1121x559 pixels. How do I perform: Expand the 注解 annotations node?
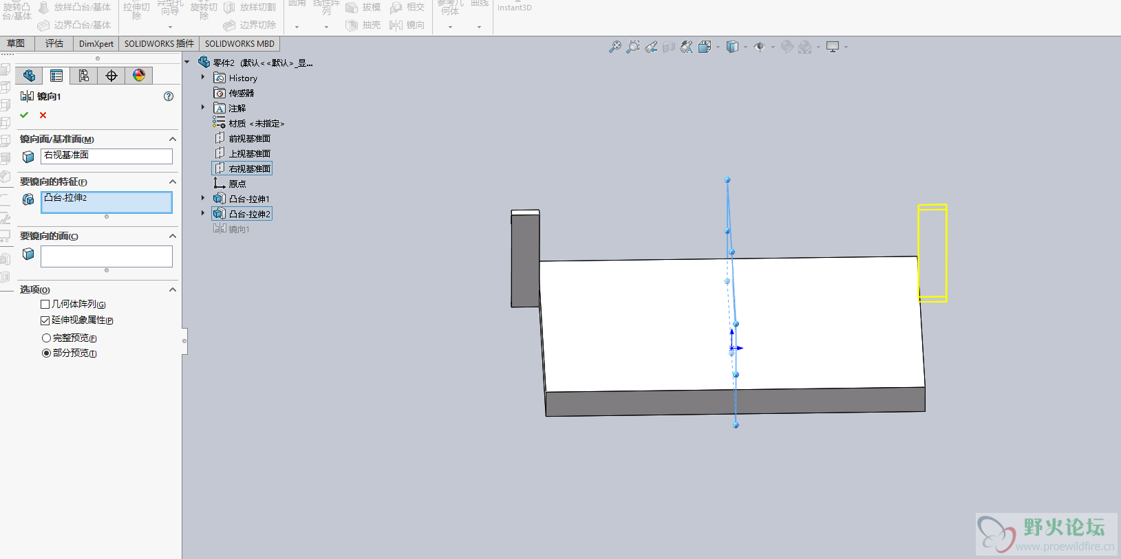[x=203, y=108]
